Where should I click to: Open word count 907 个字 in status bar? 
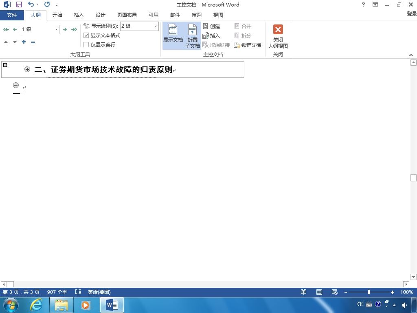[57, 292]
